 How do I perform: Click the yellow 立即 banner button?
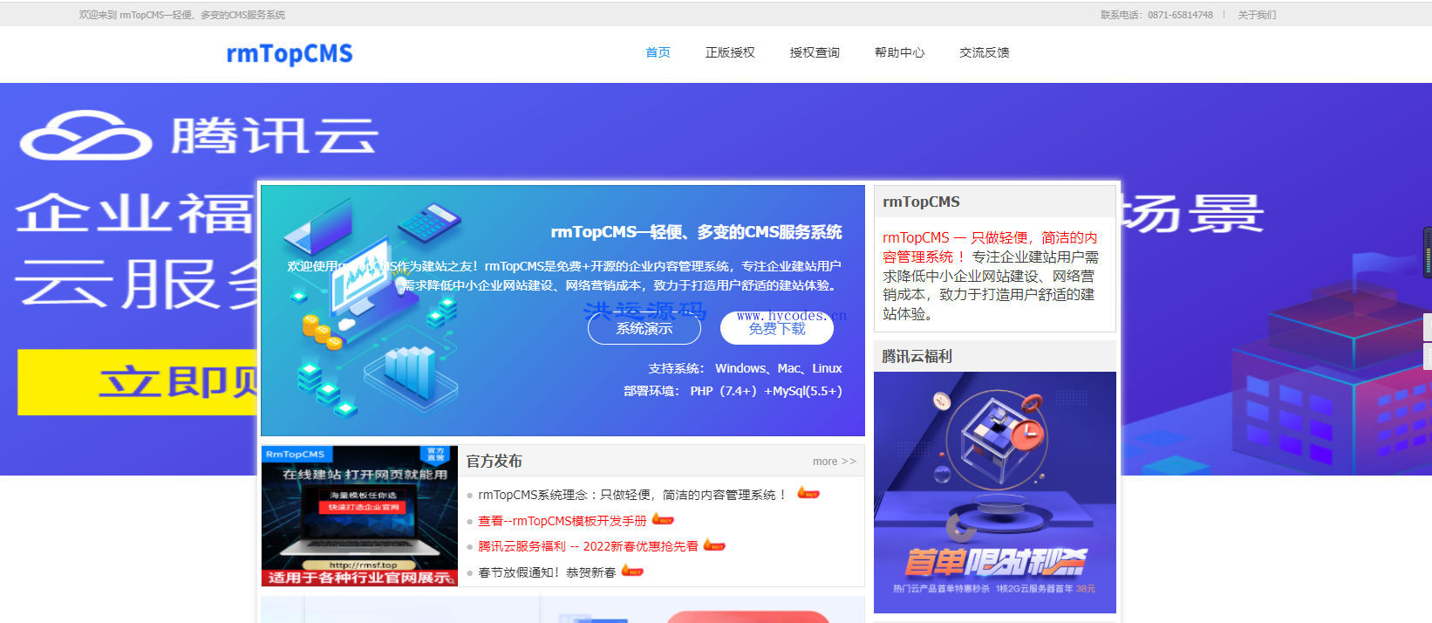tap(138, 382)
